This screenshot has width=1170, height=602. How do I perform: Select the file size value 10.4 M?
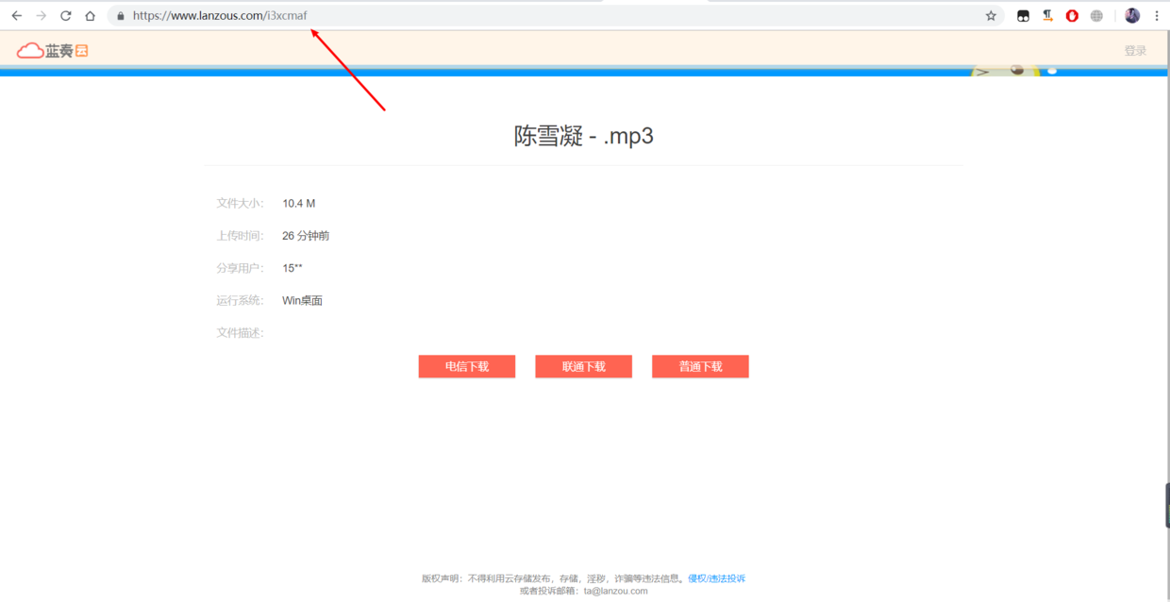[x=299, y=204]
